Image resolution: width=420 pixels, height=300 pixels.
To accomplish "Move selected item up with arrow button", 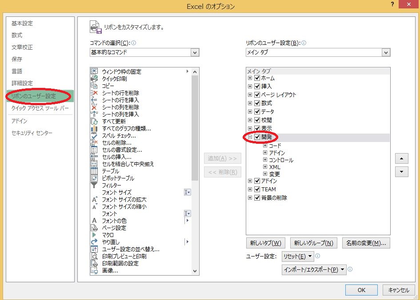I will pos(401,158).
